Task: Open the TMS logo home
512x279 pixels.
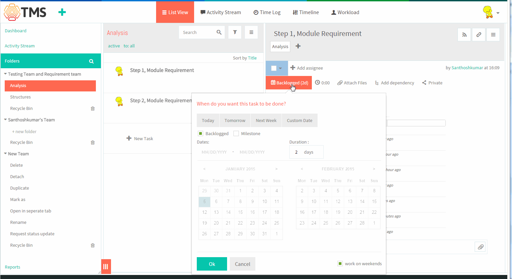Action: pyautogui.click(x=25, y=12)
